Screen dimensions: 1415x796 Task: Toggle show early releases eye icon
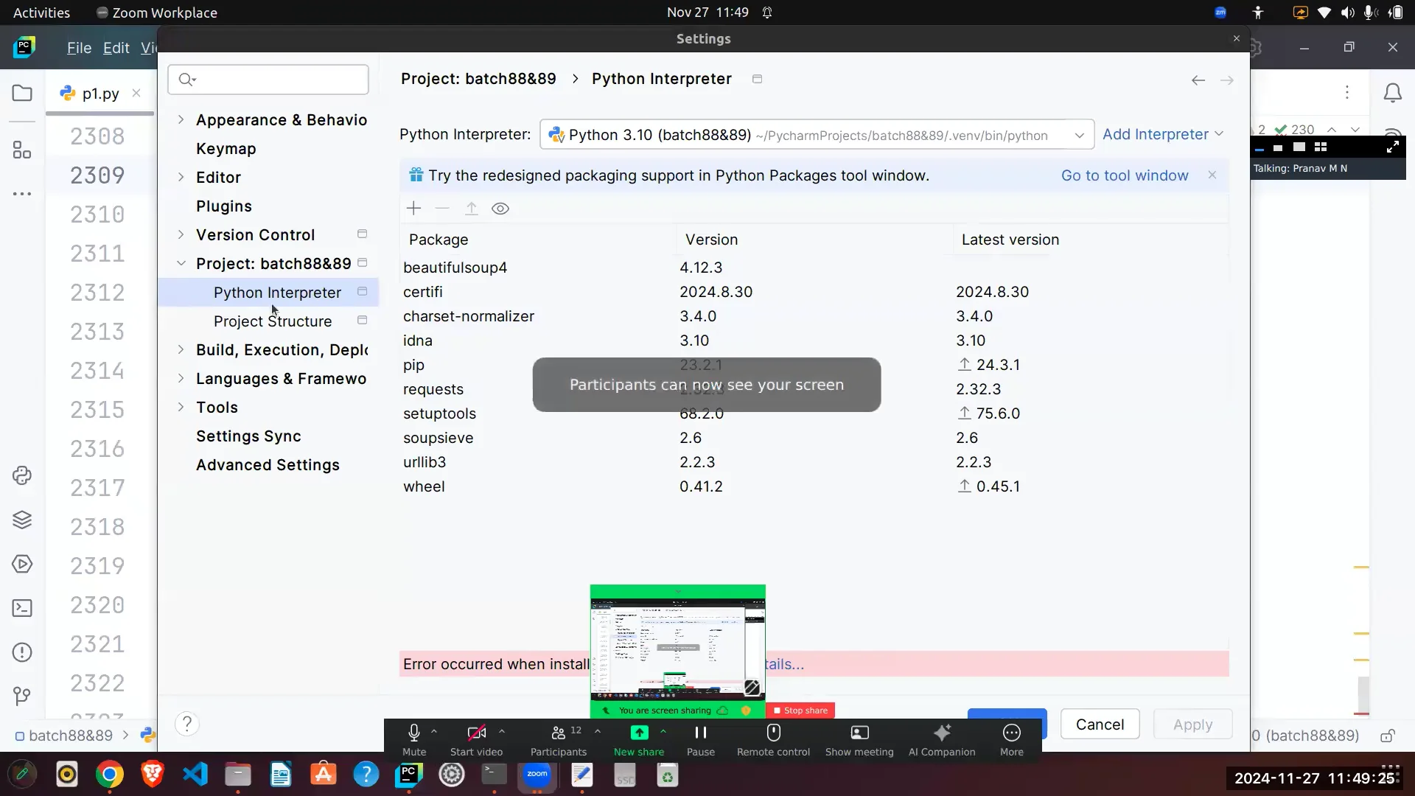500,209
